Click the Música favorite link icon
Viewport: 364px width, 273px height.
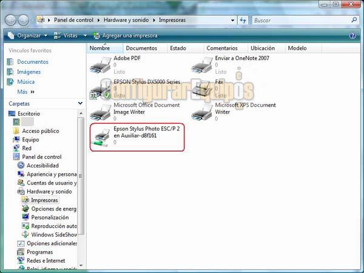click(10, 82)
